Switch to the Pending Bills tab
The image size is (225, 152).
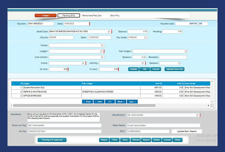pyautogui.click(x=68, y=16)
